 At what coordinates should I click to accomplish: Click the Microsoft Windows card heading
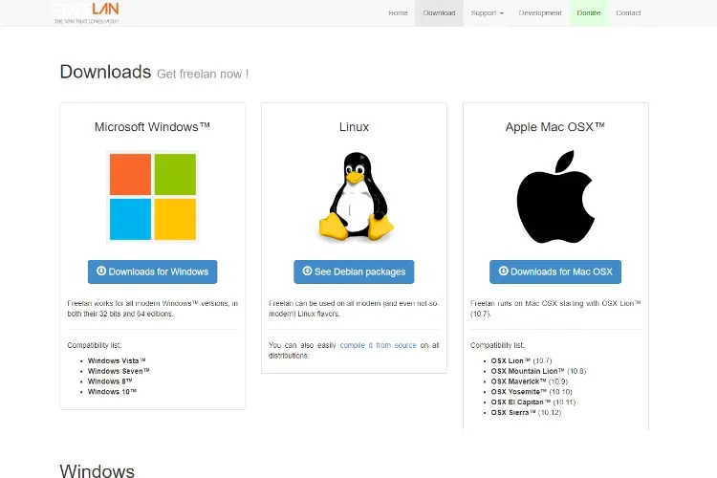click(x=153, y=127)
